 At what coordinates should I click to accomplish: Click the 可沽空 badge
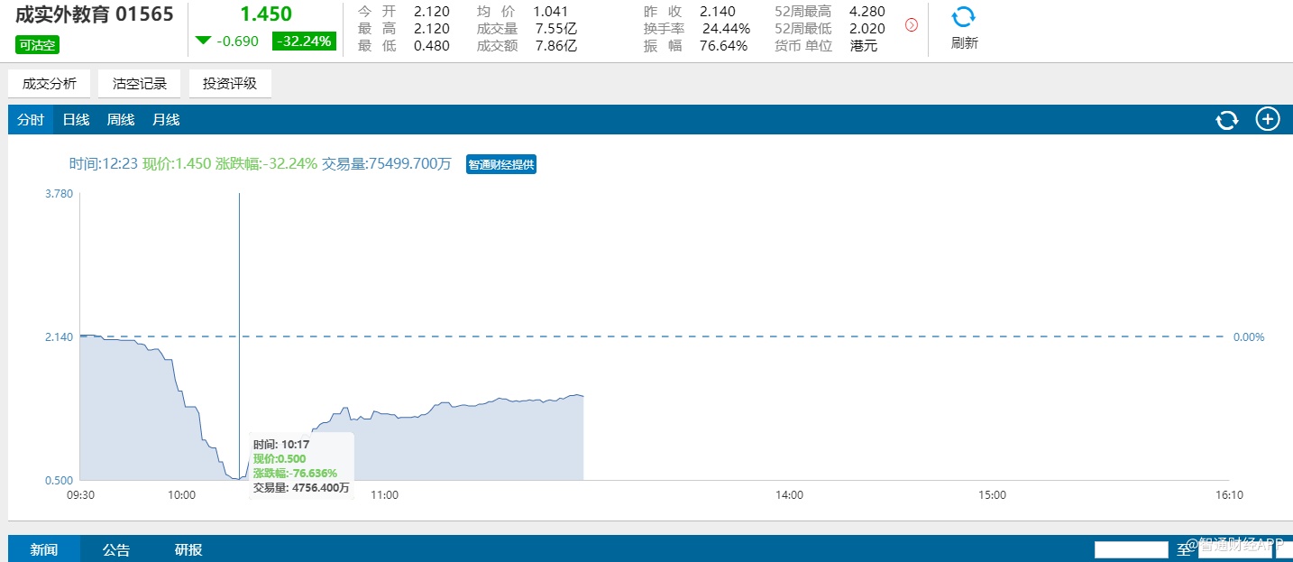pyautogui.click(x=38, y=44)
